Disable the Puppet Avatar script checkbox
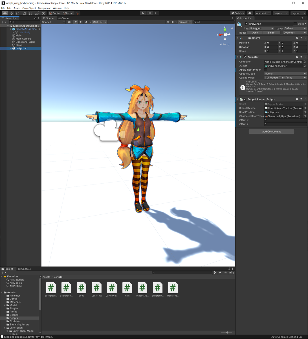Viewport: 308px width, 339px height. coord(245,99)
